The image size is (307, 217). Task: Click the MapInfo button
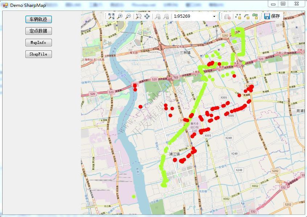38,42
